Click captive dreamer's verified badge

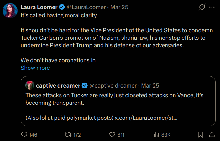(85, 86)
